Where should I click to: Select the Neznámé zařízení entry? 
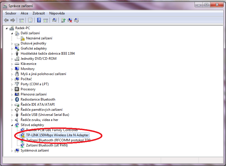(39, 38)
